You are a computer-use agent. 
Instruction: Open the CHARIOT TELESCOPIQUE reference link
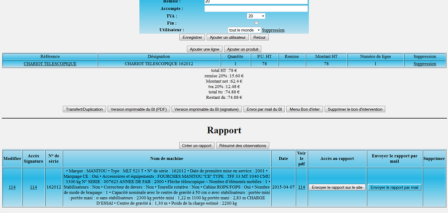click(50, 64)
